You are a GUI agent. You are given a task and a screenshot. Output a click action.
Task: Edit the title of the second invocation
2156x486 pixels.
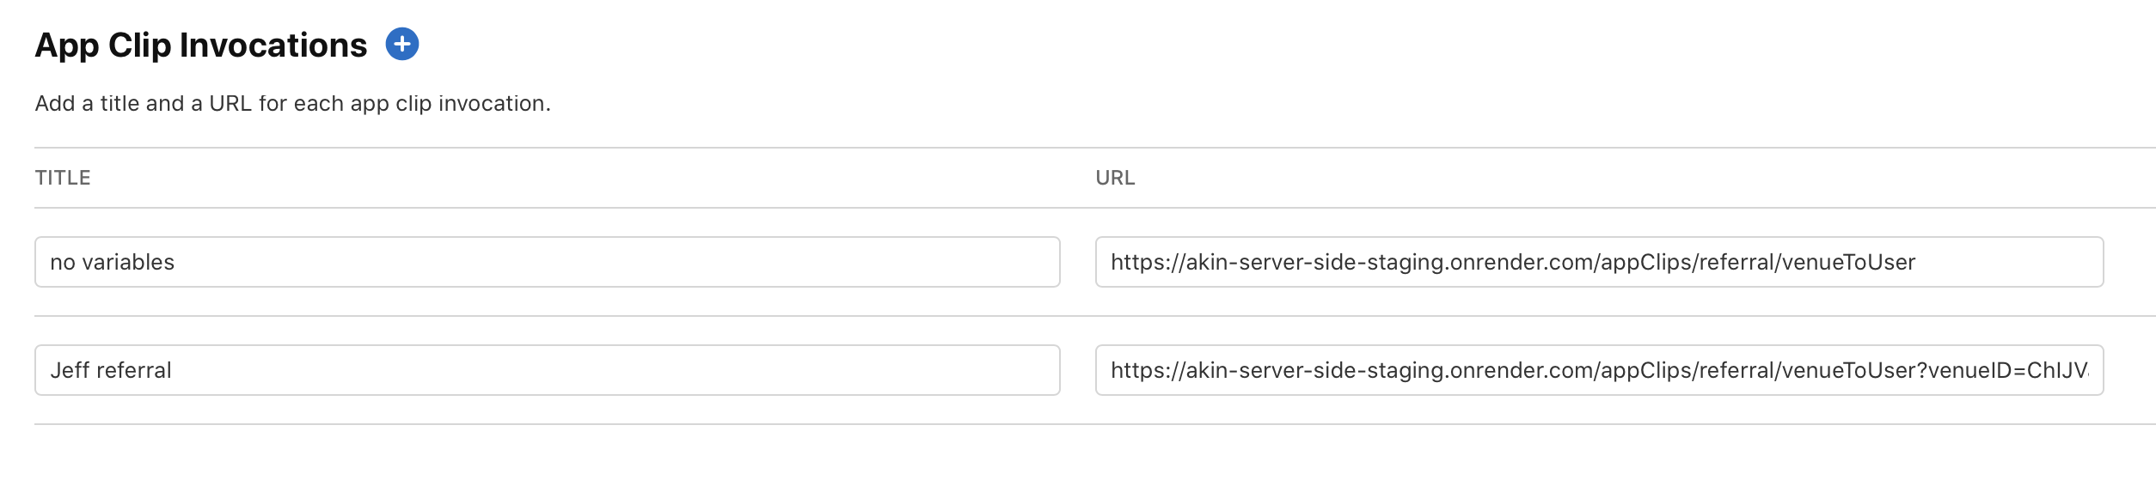(547, 370)
